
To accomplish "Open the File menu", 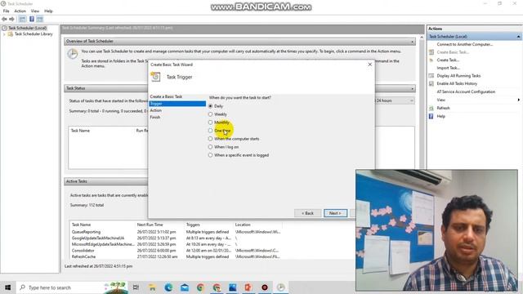I will [6, 11].
